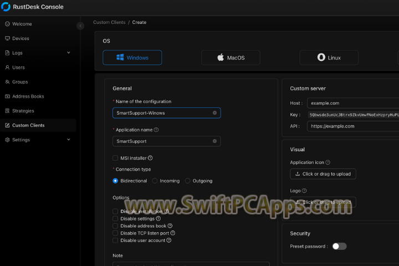The width and height of the screenshot is (399, 266).
Task: Clear the Application name field
Action: [215, 141]
